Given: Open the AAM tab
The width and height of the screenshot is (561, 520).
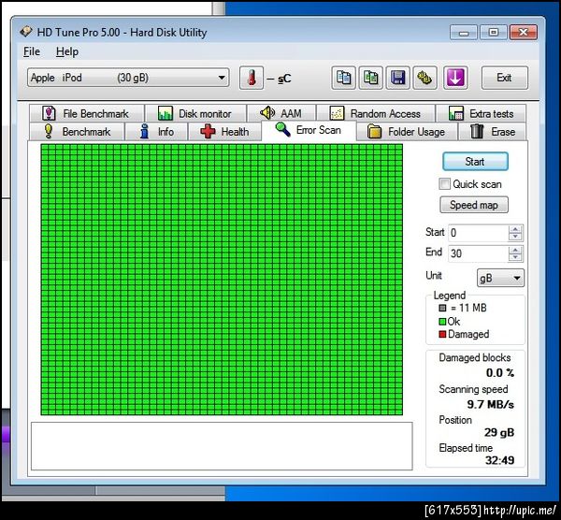Looking at the screenshot, I should pyautogui.click(x=281, y=113).
